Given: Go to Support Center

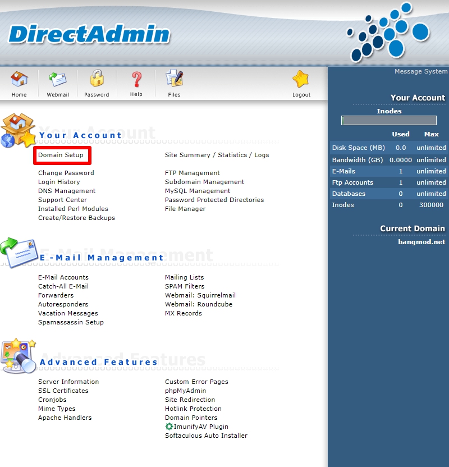Looking at the screenshot, I should click(x=62, y=200).
